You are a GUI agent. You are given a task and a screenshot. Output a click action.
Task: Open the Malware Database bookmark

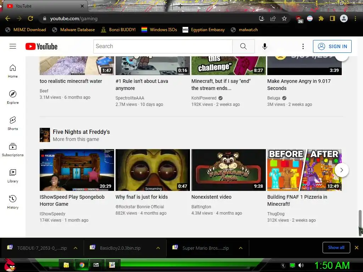pyautogui.click(x=74, y=30)
